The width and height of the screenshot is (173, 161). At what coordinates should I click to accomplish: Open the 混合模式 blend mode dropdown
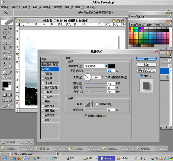95,66
